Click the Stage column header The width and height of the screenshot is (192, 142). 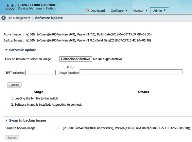click(x=39, y=92)
